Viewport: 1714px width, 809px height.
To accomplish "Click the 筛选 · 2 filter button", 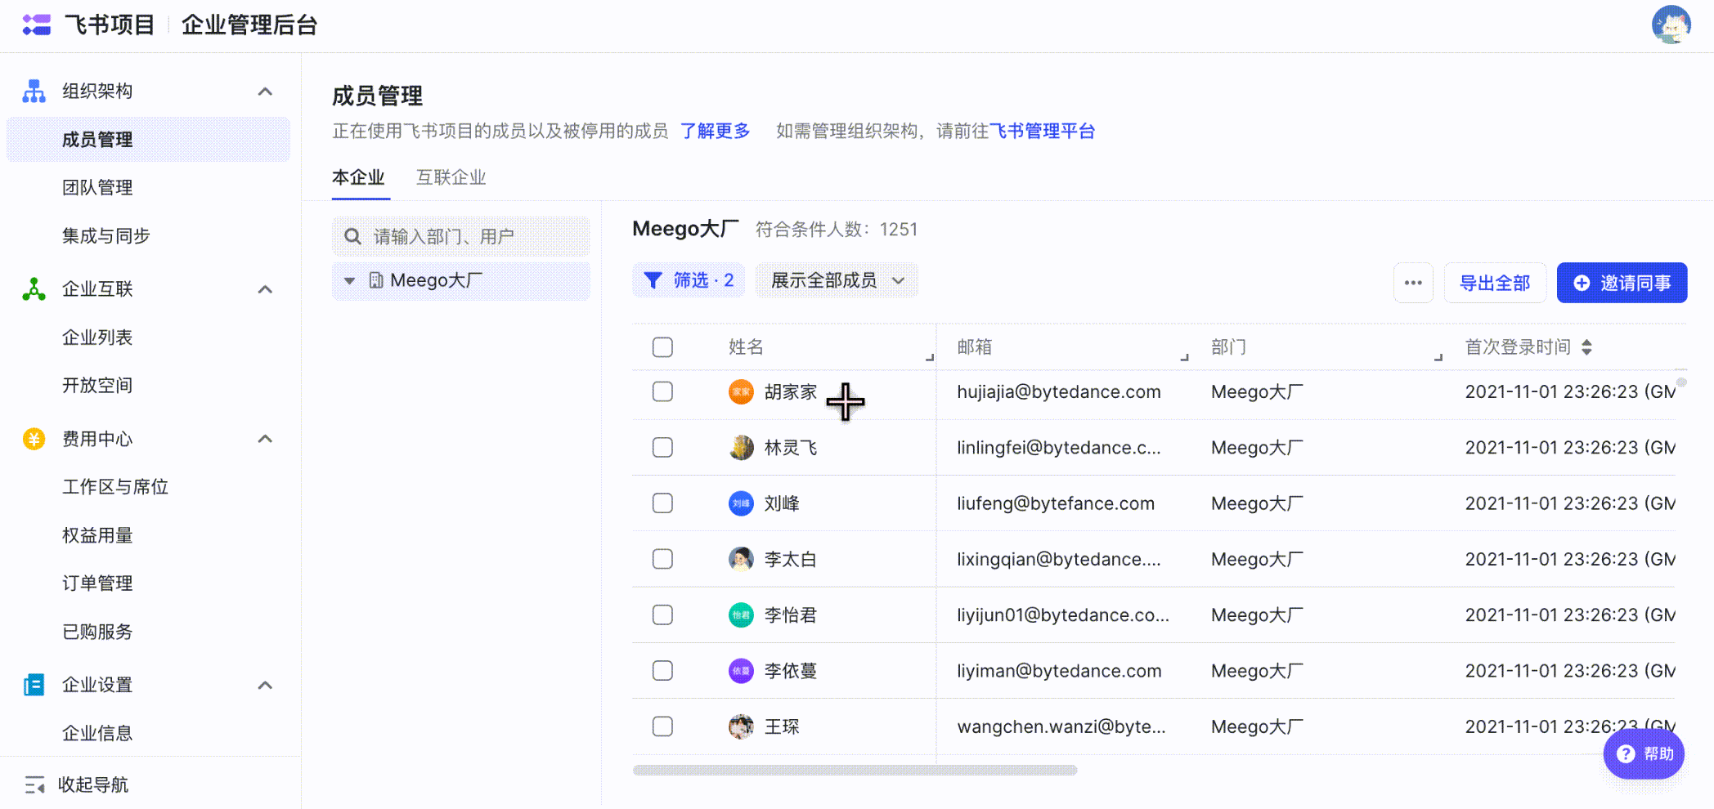I will (x=689, y=280).
